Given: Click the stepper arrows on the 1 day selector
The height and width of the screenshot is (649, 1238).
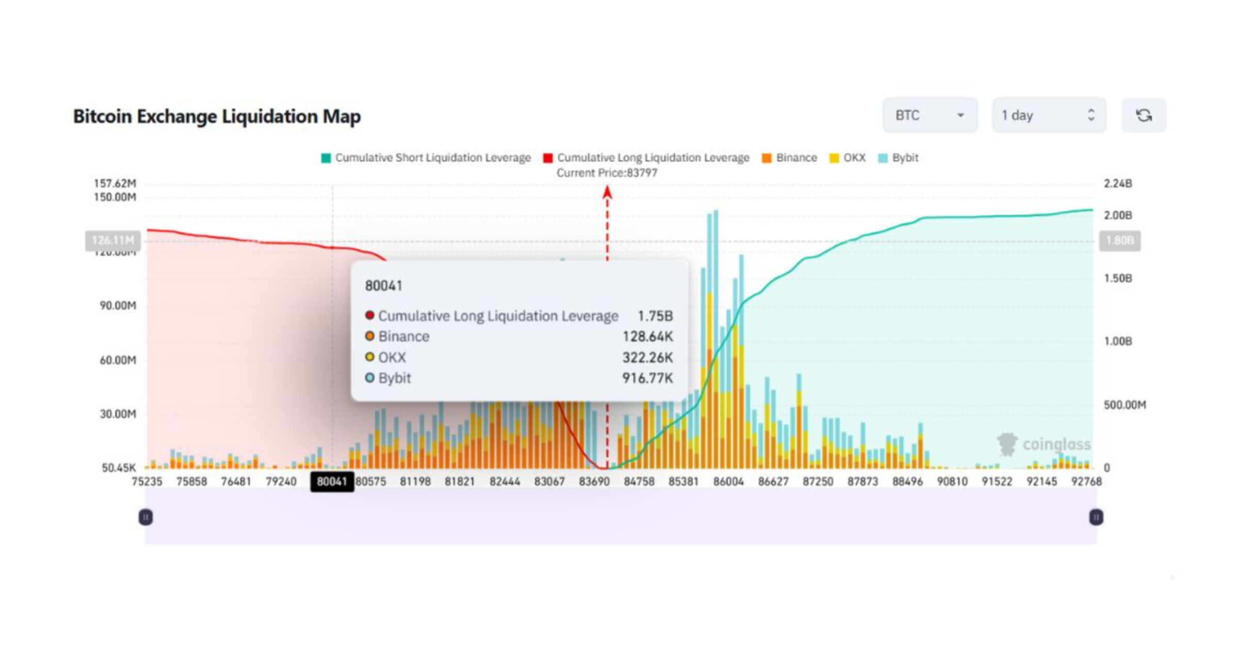Looking at the screenshot, I should [1089, 115].
